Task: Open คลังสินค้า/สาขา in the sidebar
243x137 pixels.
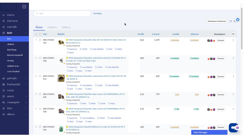Action: [13, 66]
